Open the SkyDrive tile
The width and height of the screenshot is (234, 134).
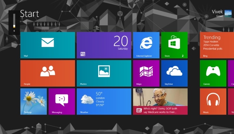tap(174, 73)
